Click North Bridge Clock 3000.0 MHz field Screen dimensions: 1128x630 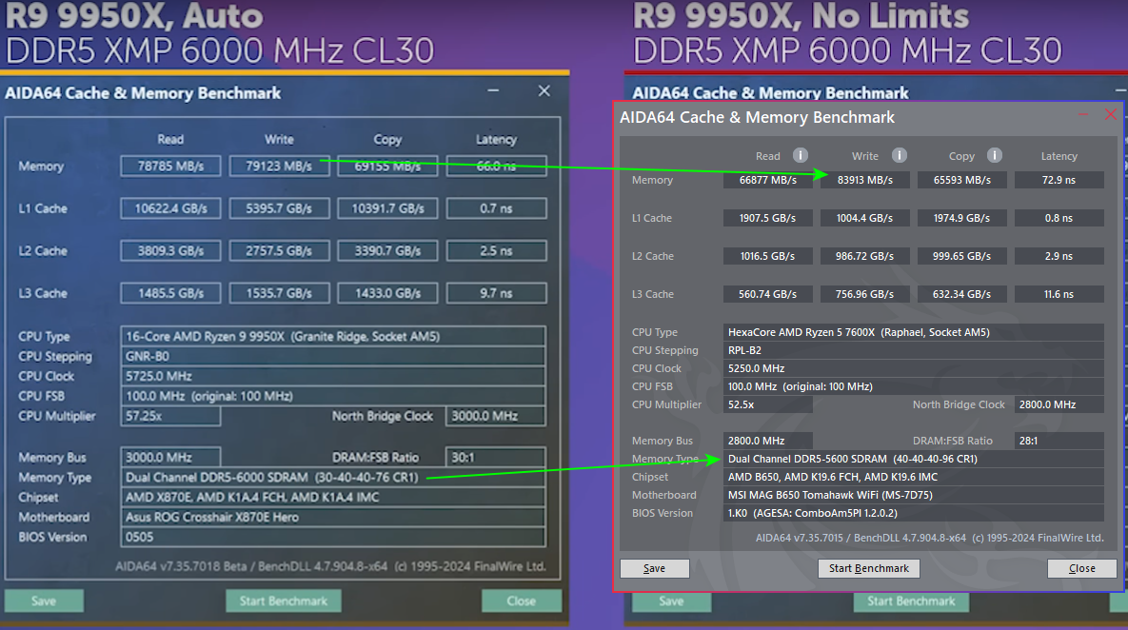pyautogui.click(x=496, y=416)
